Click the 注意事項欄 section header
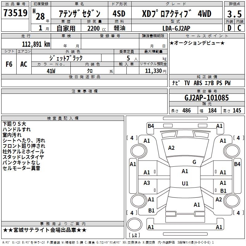The width and height of the screenshot is (246, 246). click(85, 91)
